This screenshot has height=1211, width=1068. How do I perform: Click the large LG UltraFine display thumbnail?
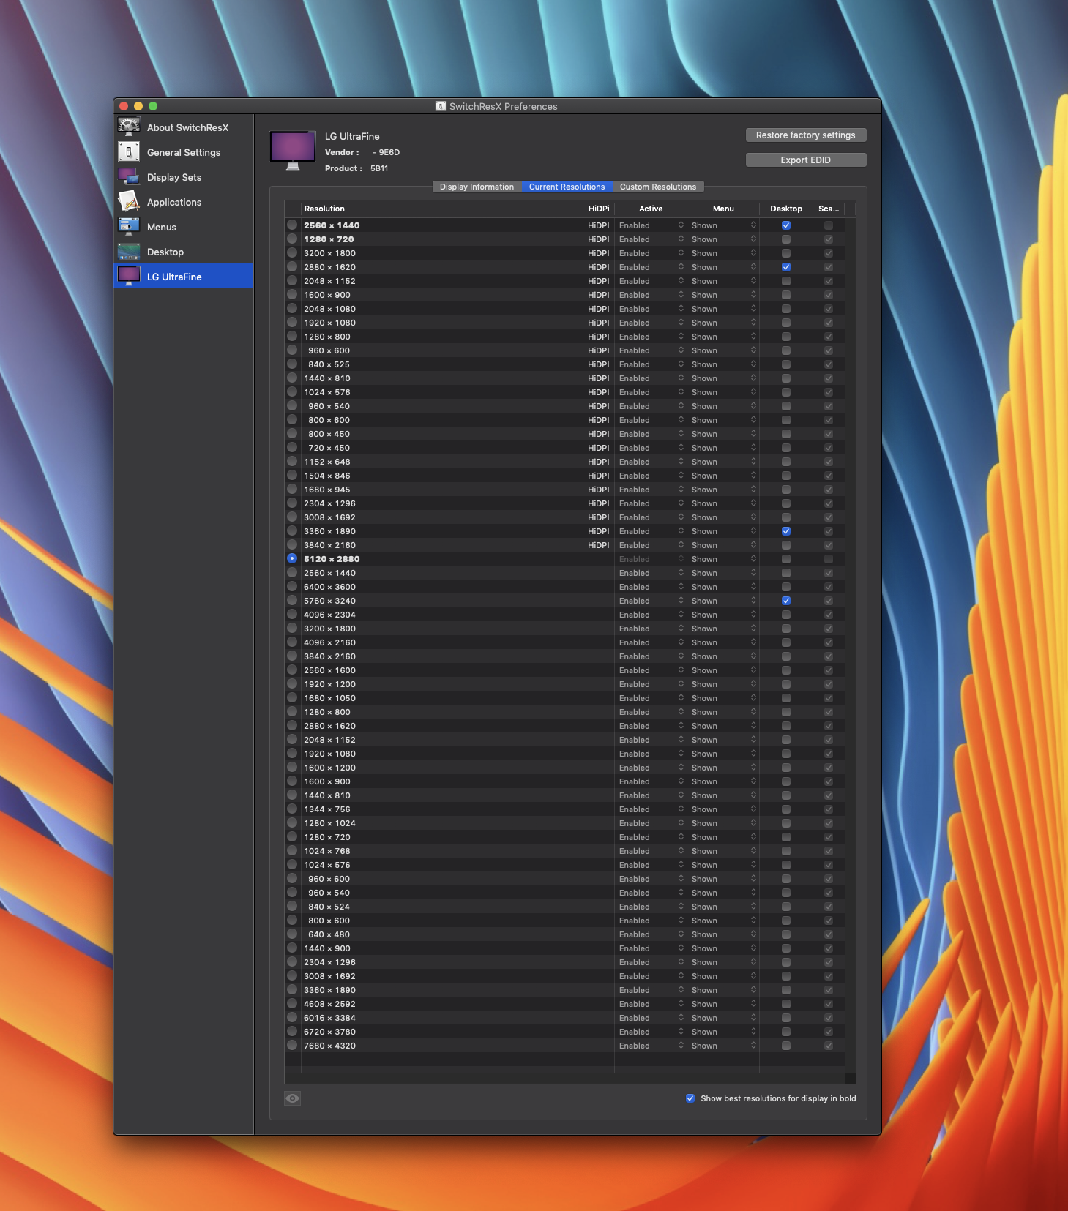click(x=293, y=151)
